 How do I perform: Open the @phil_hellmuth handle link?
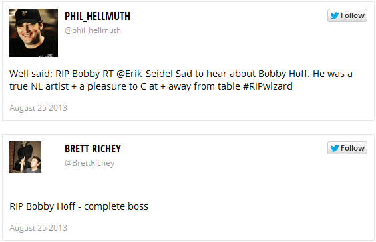point(93,30)
